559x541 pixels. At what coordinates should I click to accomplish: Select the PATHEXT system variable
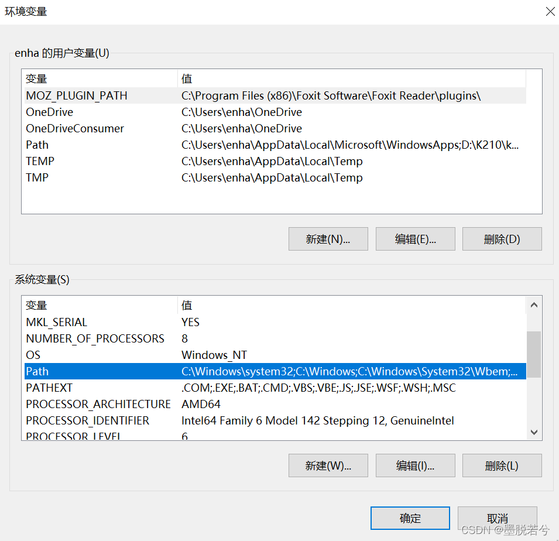tap(275, 388)
